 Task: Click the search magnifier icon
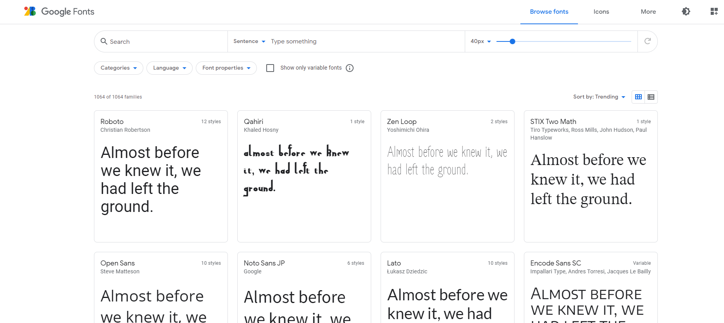[104, 41]
